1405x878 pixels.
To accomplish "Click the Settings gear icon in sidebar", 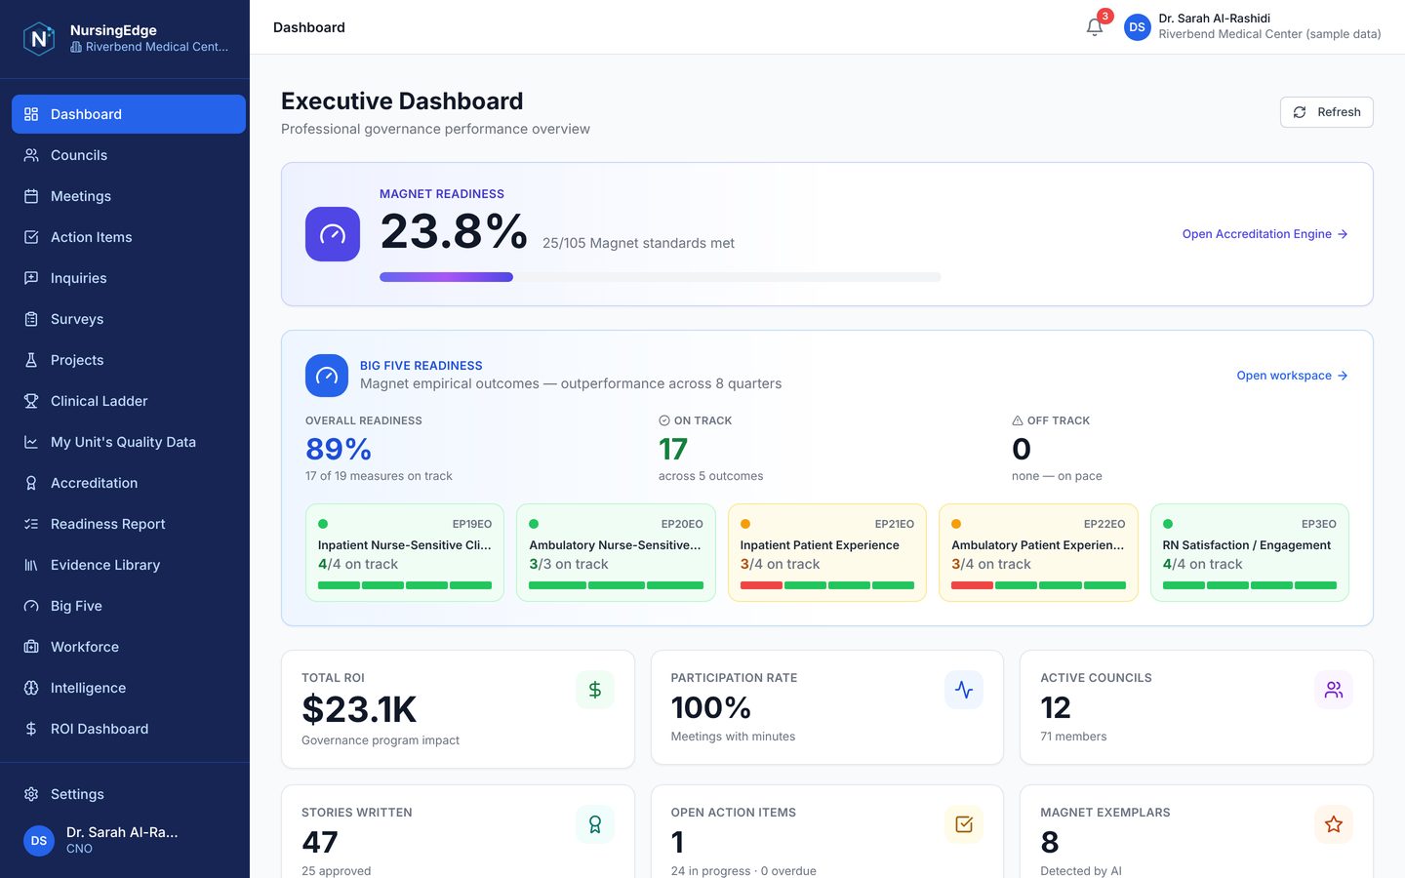I will click(x=31, y=794).
